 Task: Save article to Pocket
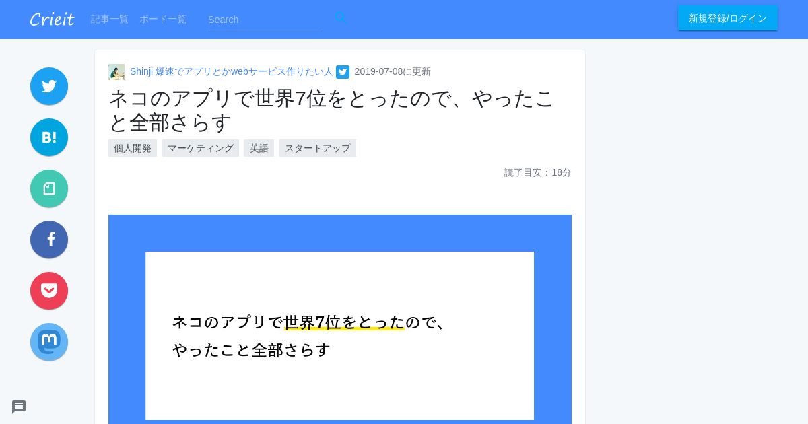click(49, 291)
